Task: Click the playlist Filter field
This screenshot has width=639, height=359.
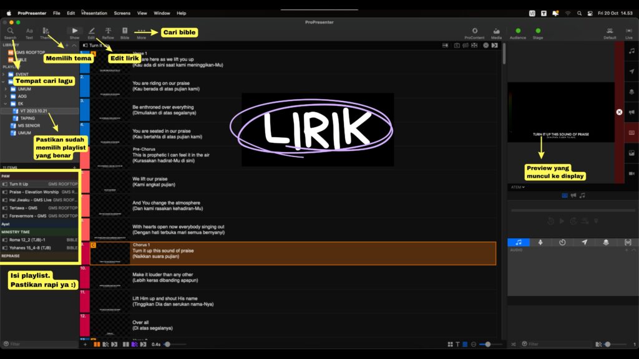Action: (x=39, y=344)
